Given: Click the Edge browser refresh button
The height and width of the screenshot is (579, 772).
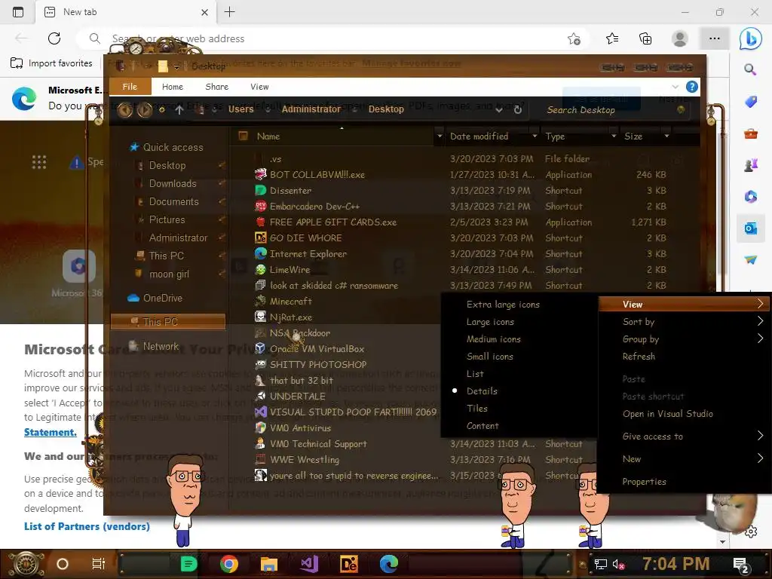Looking at the screenshot, I should coord(54,38).
